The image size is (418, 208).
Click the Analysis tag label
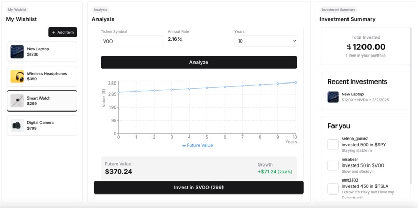101,10
